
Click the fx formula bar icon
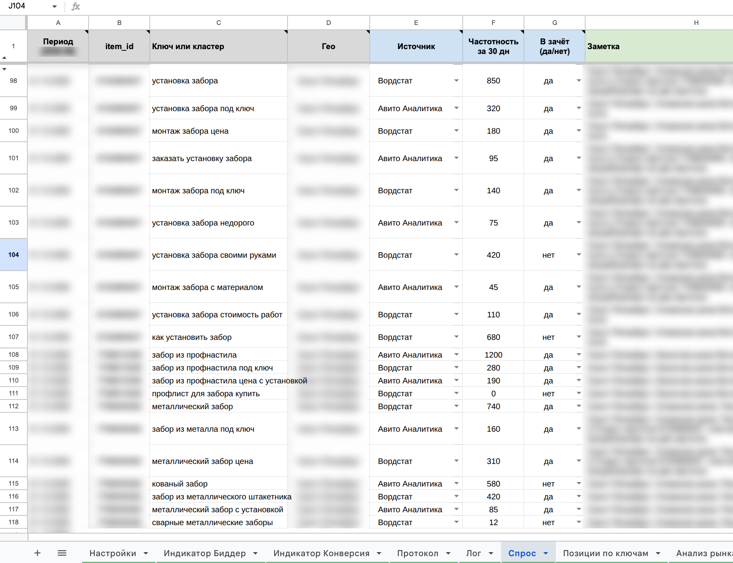pyautogui.click(x=76, y=6)
